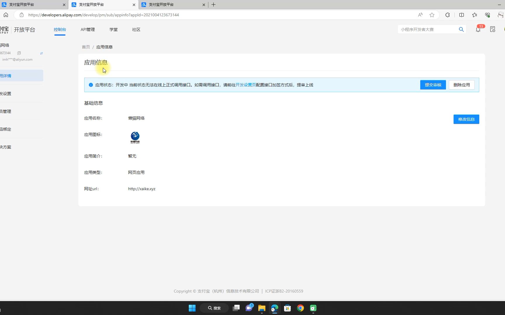Close the third browser tab
The width and height of the screenshot is (505, 315).
(204, 5)
